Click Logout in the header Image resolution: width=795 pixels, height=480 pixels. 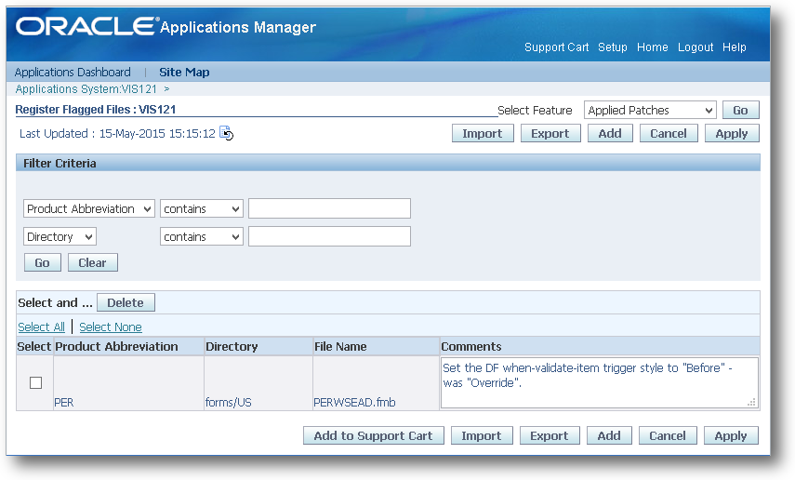click(696, 47)
